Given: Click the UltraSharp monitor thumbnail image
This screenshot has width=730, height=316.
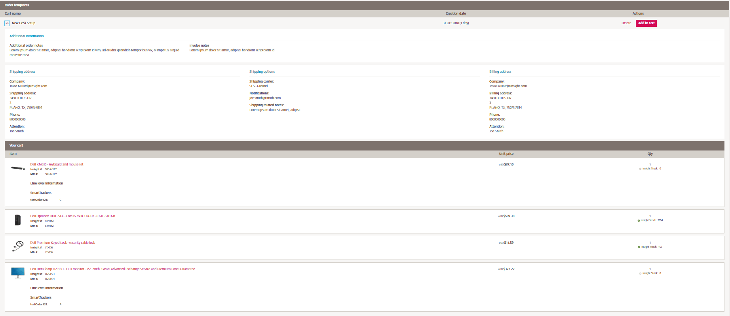Looking at the screenshot, I should click(17, 273).
